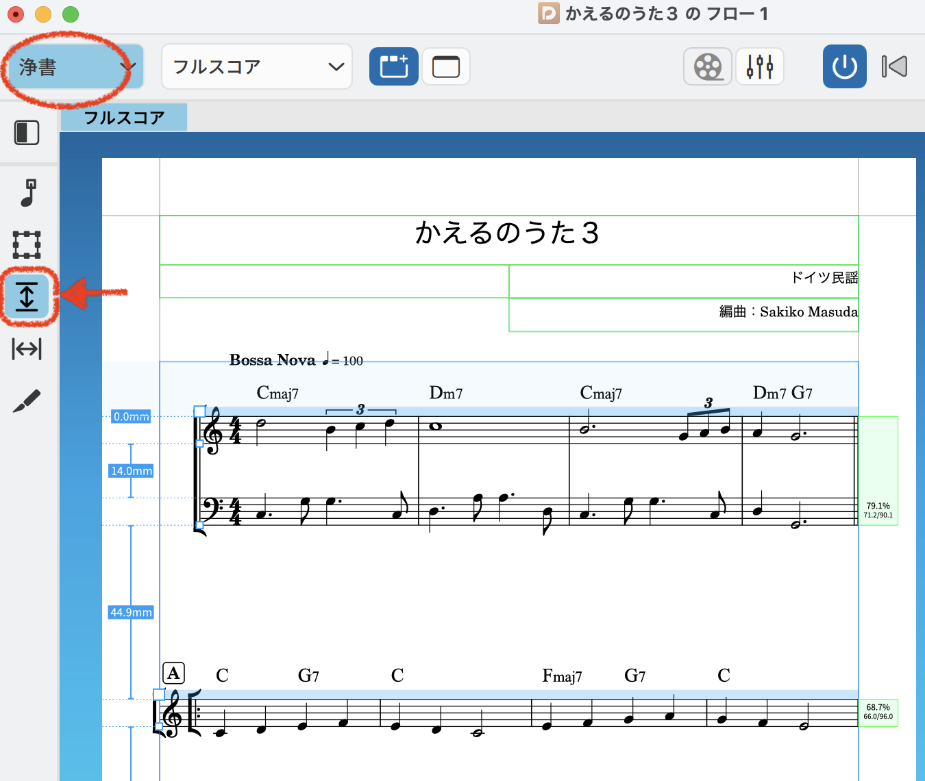Click the title かえるのうた３ text frame

pos(508,233)
